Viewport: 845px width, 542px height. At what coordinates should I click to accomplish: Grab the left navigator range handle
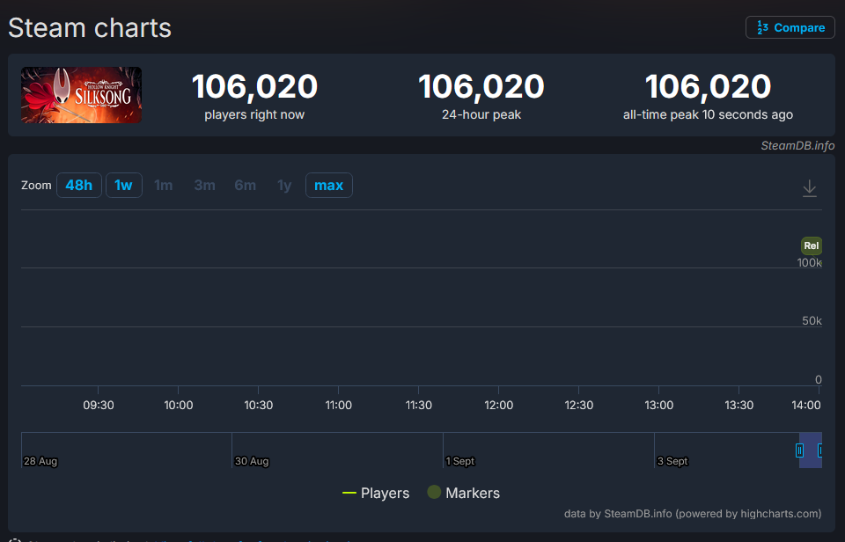point(800,450)
